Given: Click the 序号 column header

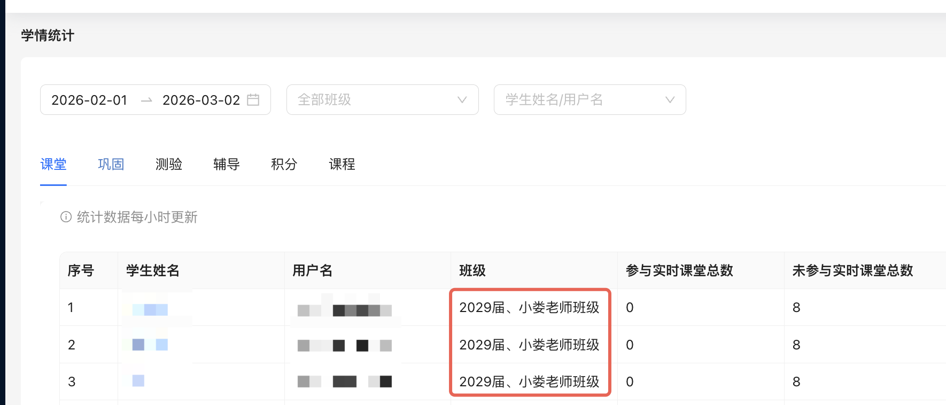Looking at the screenshot, I should pos(81,270).
